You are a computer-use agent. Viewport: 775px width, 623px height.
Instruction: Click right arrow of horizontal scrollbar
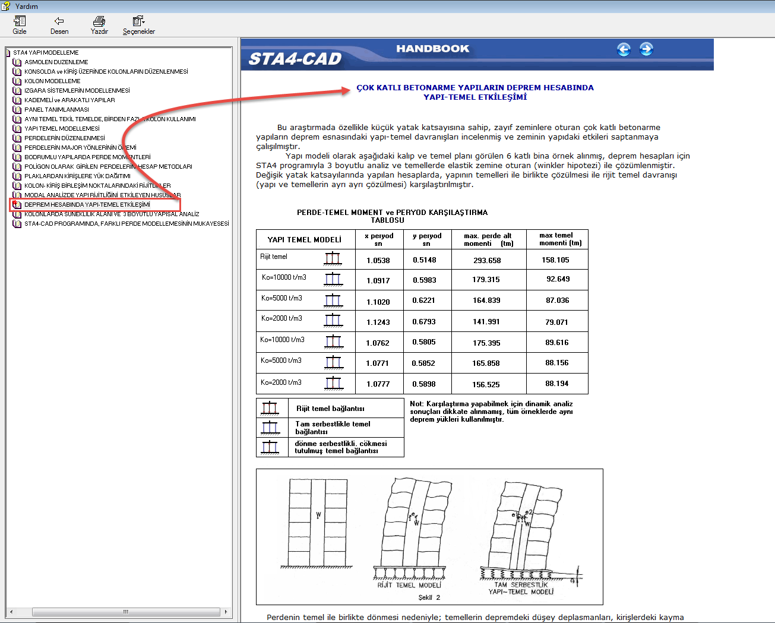click(226, 612)
